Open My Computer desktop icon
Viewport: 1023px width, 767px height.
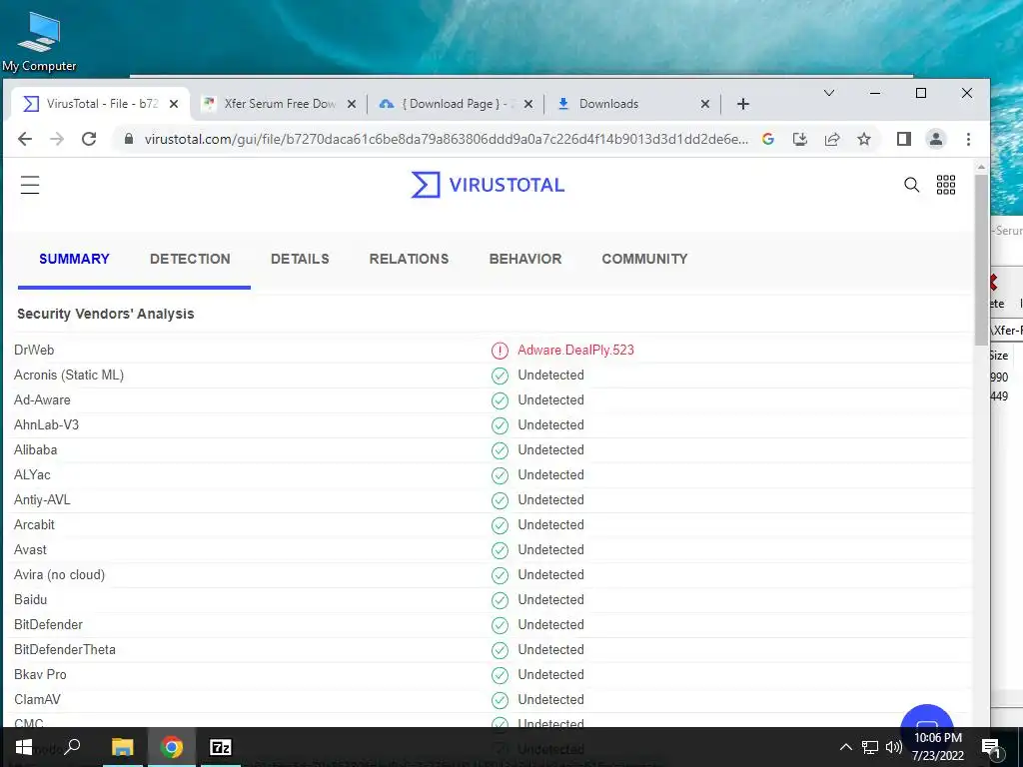pos(39,40)
